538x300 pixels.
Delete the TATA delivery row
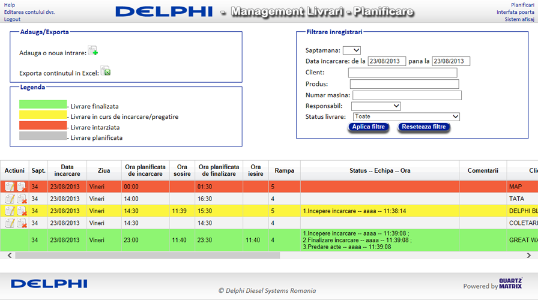[22, 199]
